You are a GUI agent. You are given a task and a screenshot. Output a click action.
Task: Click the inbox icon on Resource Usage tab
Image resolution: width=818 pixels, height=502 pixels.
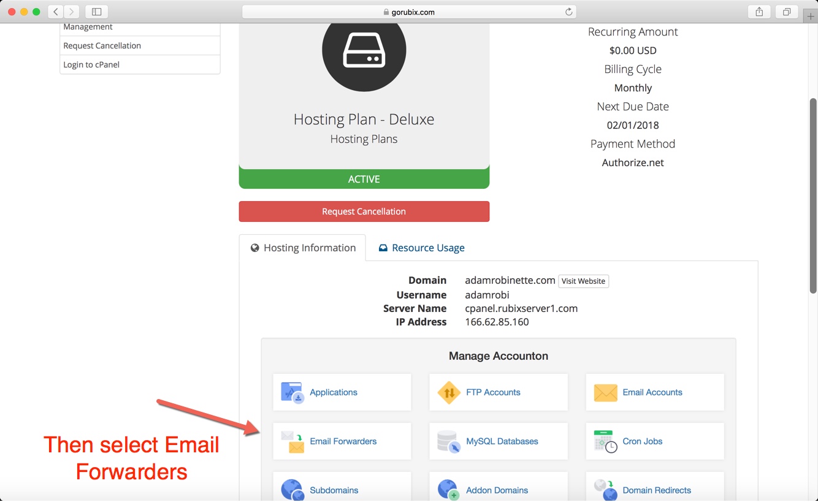coord(383,248)
